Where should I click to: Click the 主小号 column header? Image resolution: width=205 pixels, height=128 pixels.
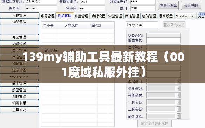(x=49, y=26)
